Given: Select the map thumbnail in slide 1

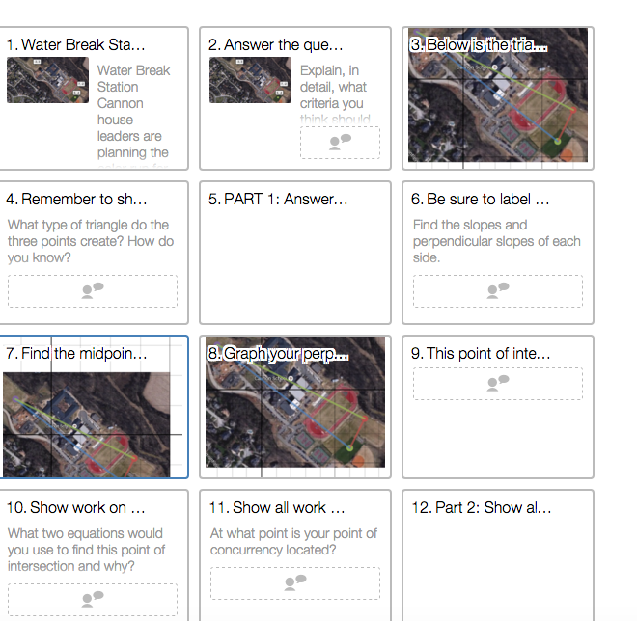Looking at the screenshot, I should tap(47, 80).
